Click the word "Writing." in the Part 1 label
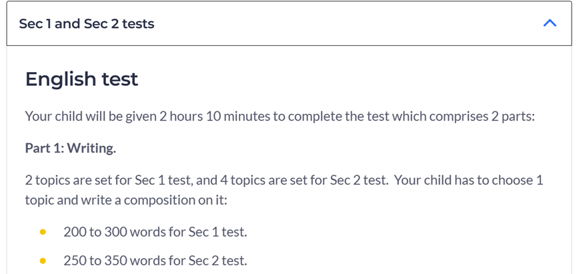 pos(91,148)
